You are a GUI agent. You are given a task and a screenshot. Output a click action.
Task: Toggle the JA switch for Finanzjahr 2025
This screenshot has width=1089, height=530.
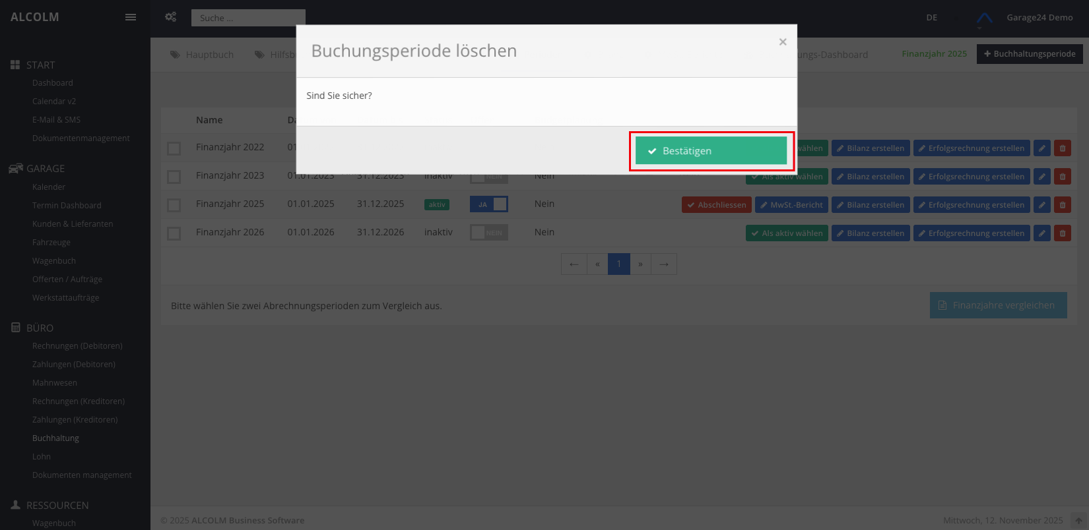tap(489, 204)
